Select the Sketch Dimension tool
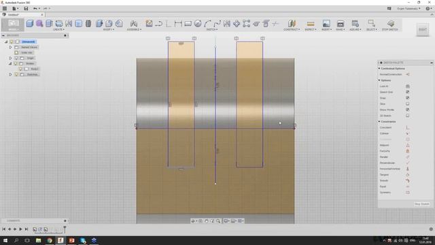Viewport: 435px width, 245px height. (x=178, y=24)
